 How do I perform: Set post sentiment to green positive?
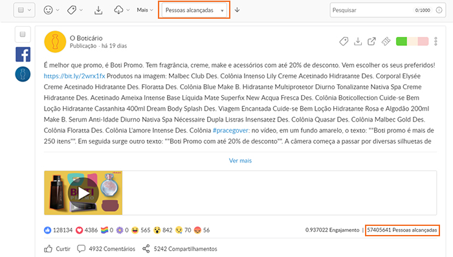[401, 41]
